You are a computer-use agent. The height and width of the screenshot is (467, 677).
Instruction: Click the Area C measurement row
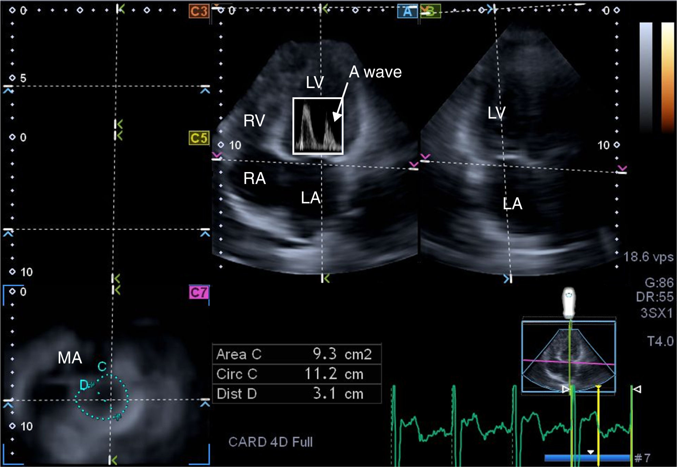(x=296, y=354)
